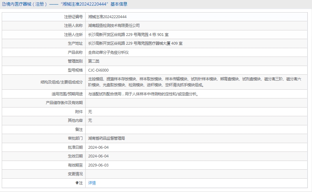Select the management class value 第二类
Screen dimensions: 312x192
[x=94, y=61]
